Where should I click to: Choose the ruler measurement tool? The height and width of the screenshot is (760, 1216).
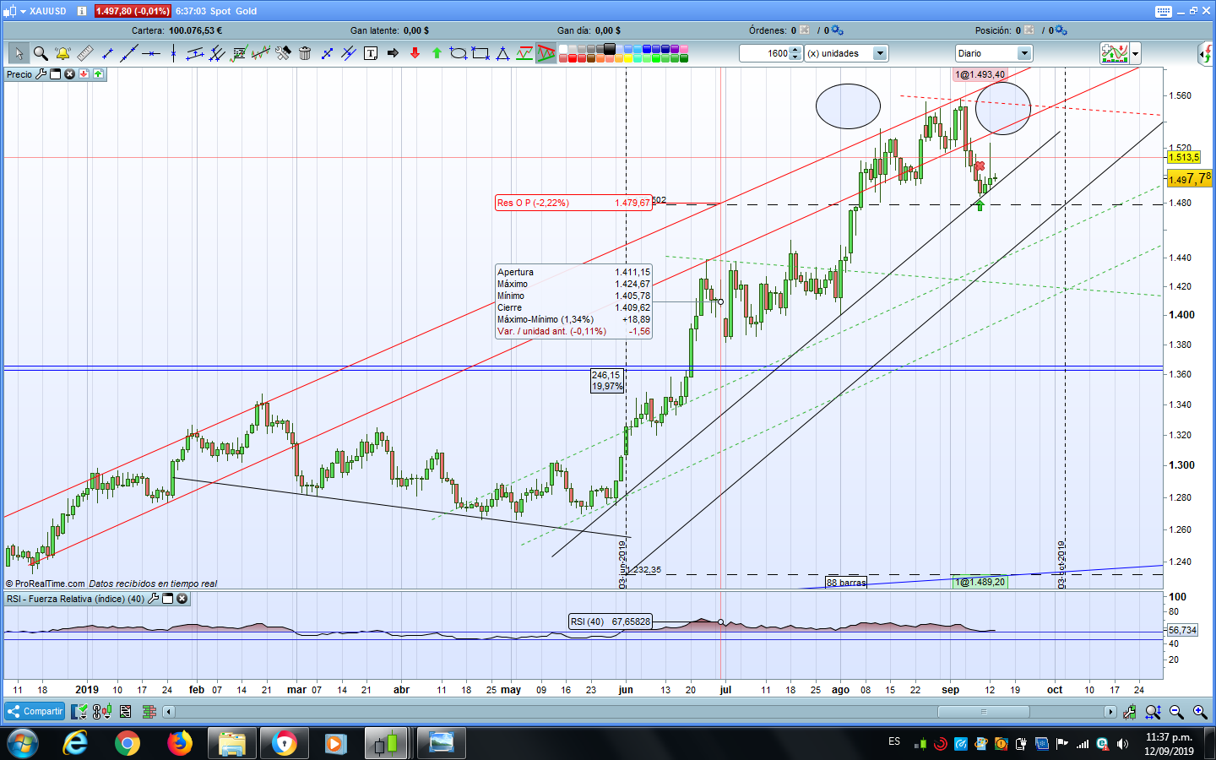[x=84, y=53]
